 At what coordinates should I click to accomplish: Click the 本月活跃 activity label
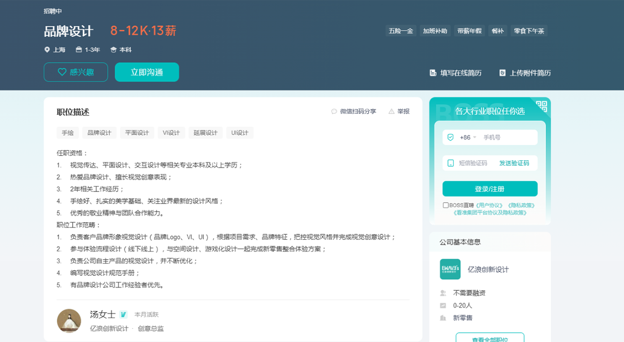(146, 315)
